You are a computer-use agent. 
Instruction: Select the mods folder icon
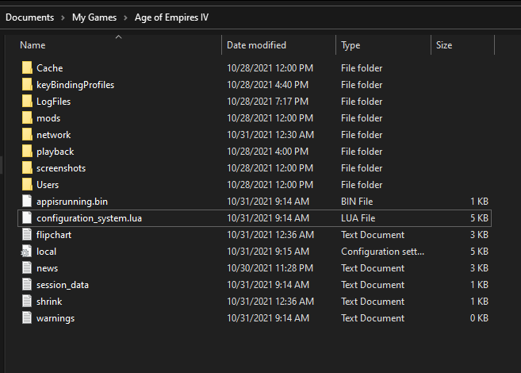pos(26,118)
